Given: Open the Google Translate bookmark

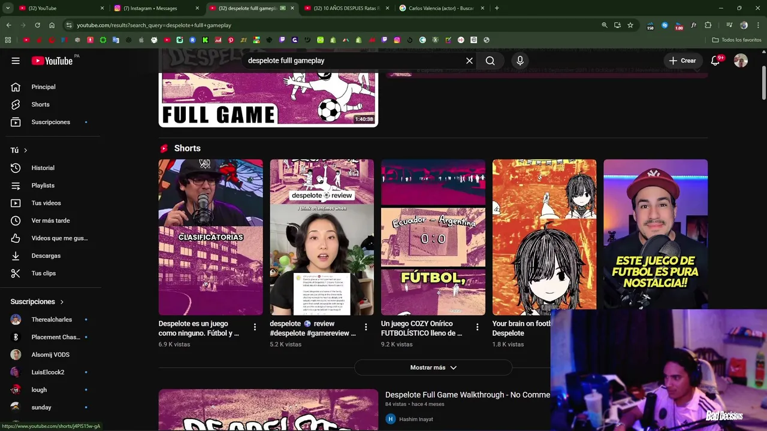Looking at the screenshot, I should coord(116,40).
